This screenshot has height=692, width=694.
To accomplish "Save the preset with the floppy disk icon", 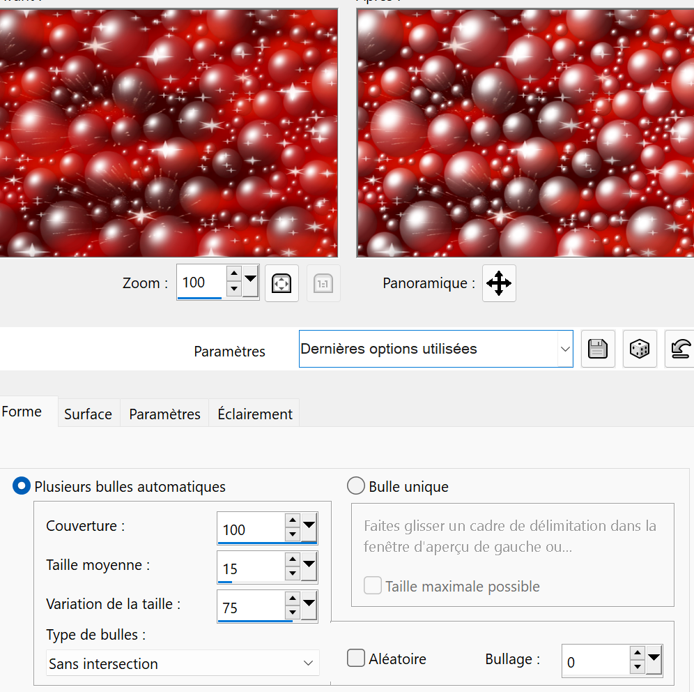I will click(x=598, y=349).
